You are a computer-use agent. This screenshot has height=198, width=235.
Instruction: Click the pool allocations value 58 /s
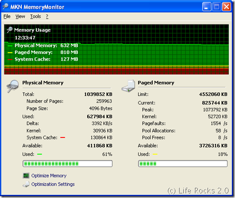click(221, 130)
